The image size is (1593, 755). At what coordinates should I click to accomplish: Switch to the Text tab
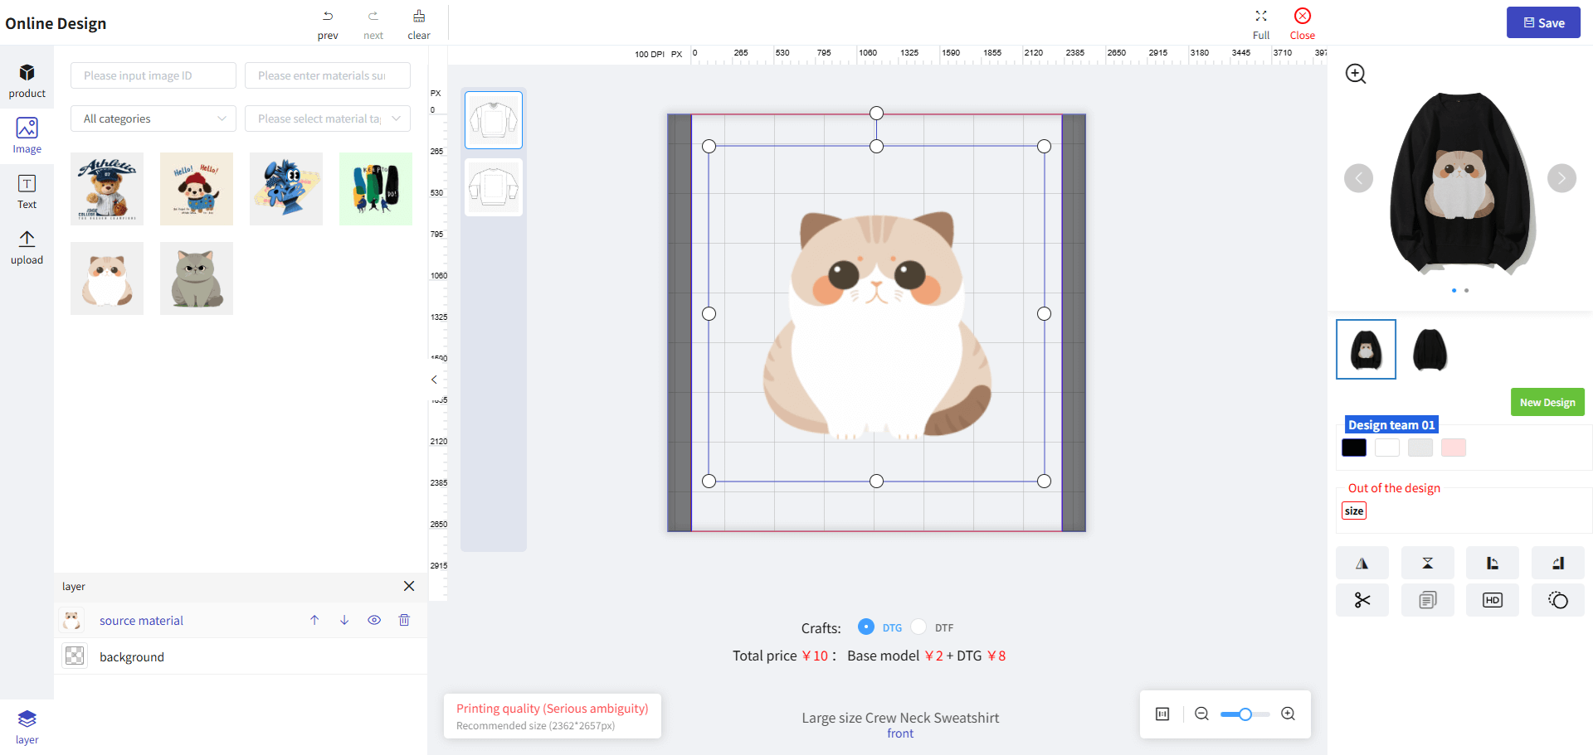pyautogui.click(x=27, y=191)
